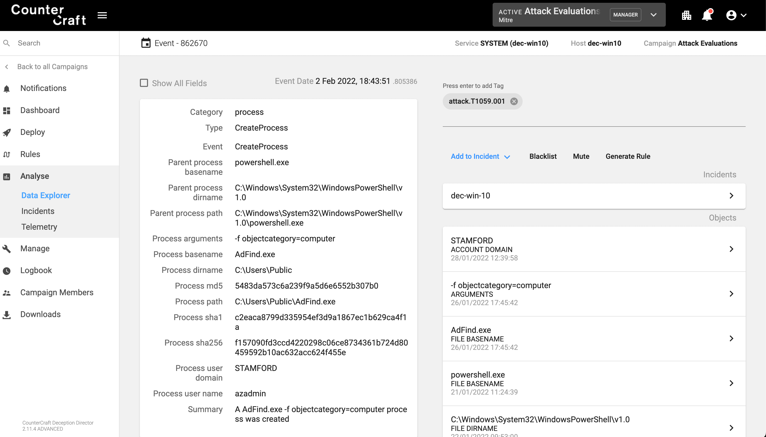Click the Logbook clock icon

(7, 271)
